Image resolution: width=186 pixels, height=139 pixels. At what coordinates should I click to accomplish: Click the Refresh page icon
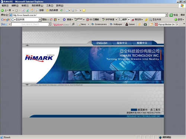28,10
